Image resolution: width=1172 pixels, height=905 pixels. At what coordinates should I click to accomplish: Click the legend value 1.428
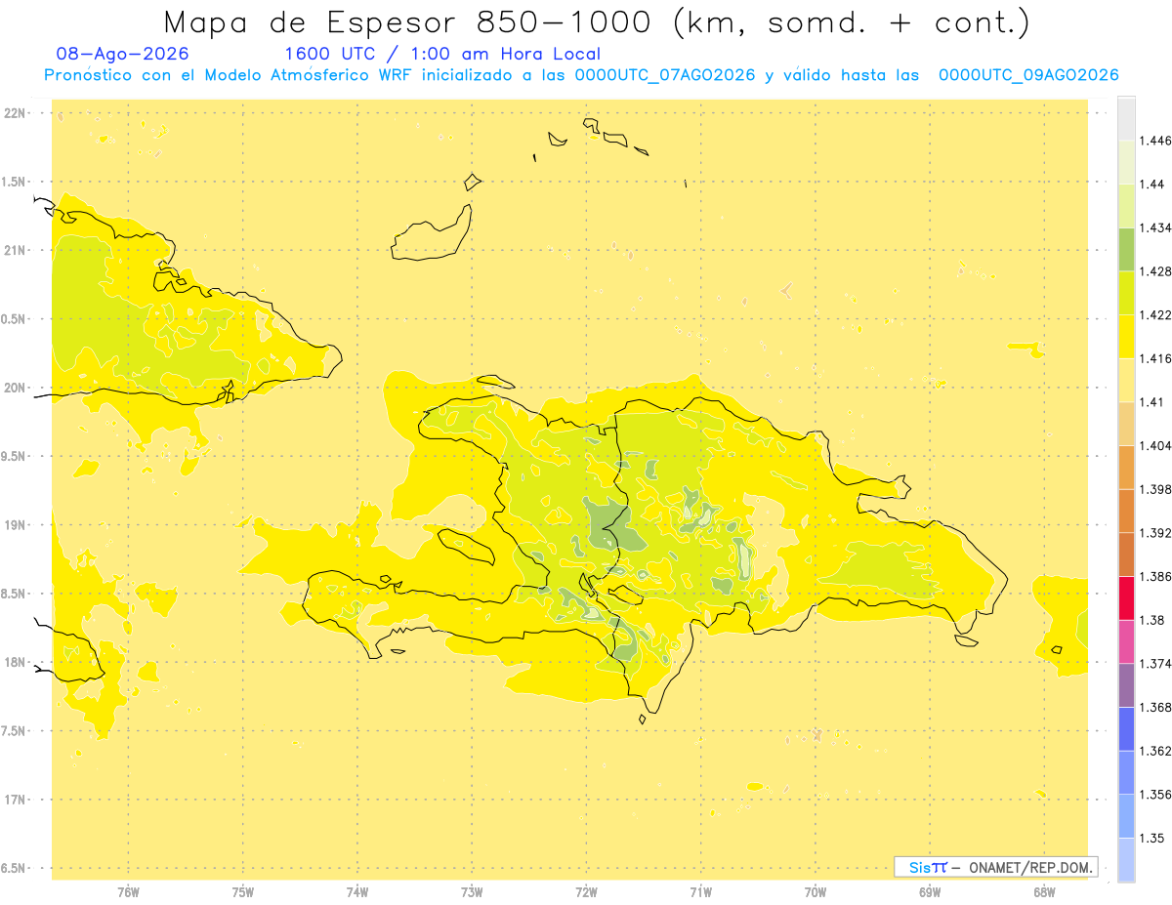(x=1157, y=271)
